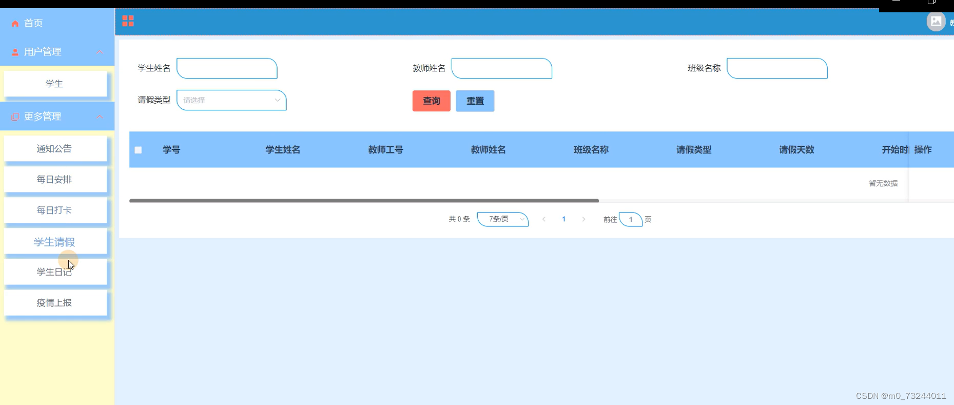This screenshot has width=954, height=405.
Task: Click the table's horizontal scrollbar
Action: click(x=364, y=201)
